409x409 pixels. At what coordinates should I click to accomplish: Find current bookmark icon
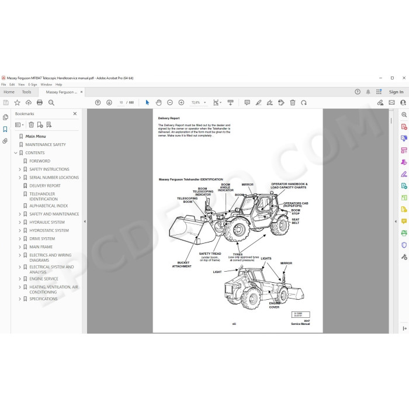(x=48, y=124)
